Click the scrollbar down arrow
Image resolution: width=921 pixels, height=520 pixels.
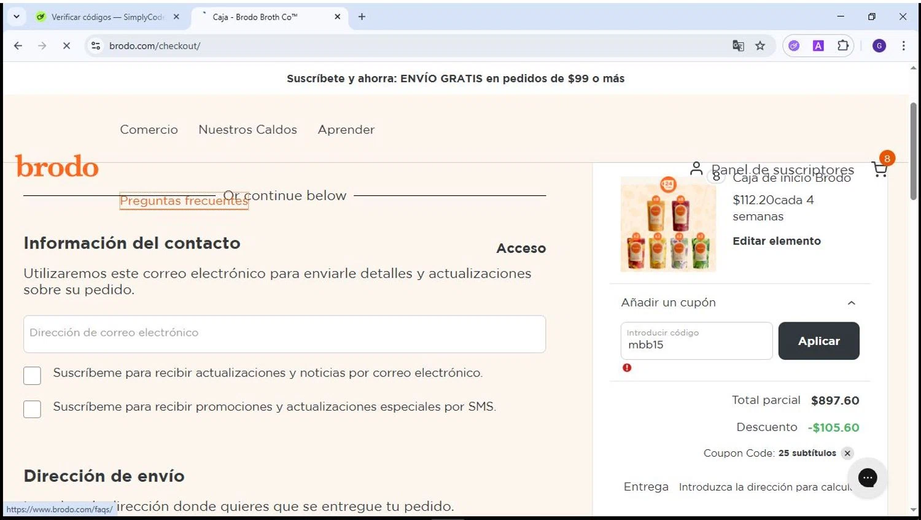pyautogui.click(x=914, y=510)
